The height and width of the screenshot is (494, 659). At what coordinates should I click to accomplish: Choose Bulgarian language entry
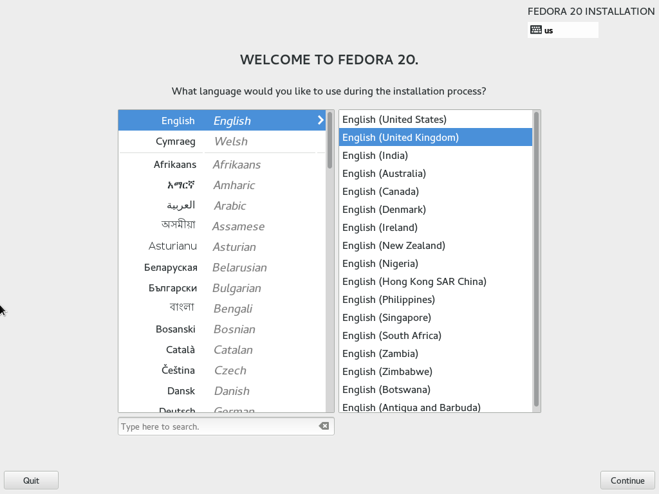click(222, 288)
